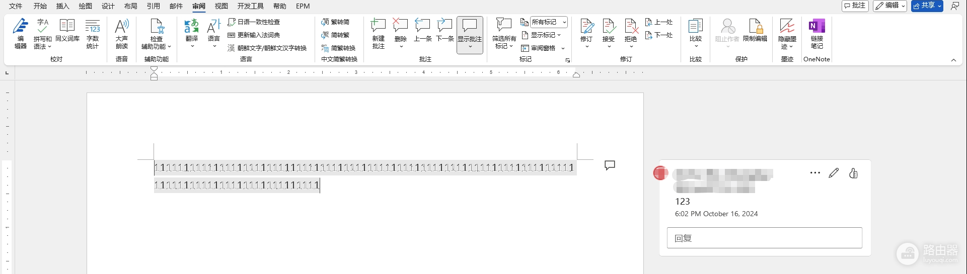Screen dimensions: 967x274
Task: Open the Editor (编辑器) proofing tool
Action: (21, 34)
